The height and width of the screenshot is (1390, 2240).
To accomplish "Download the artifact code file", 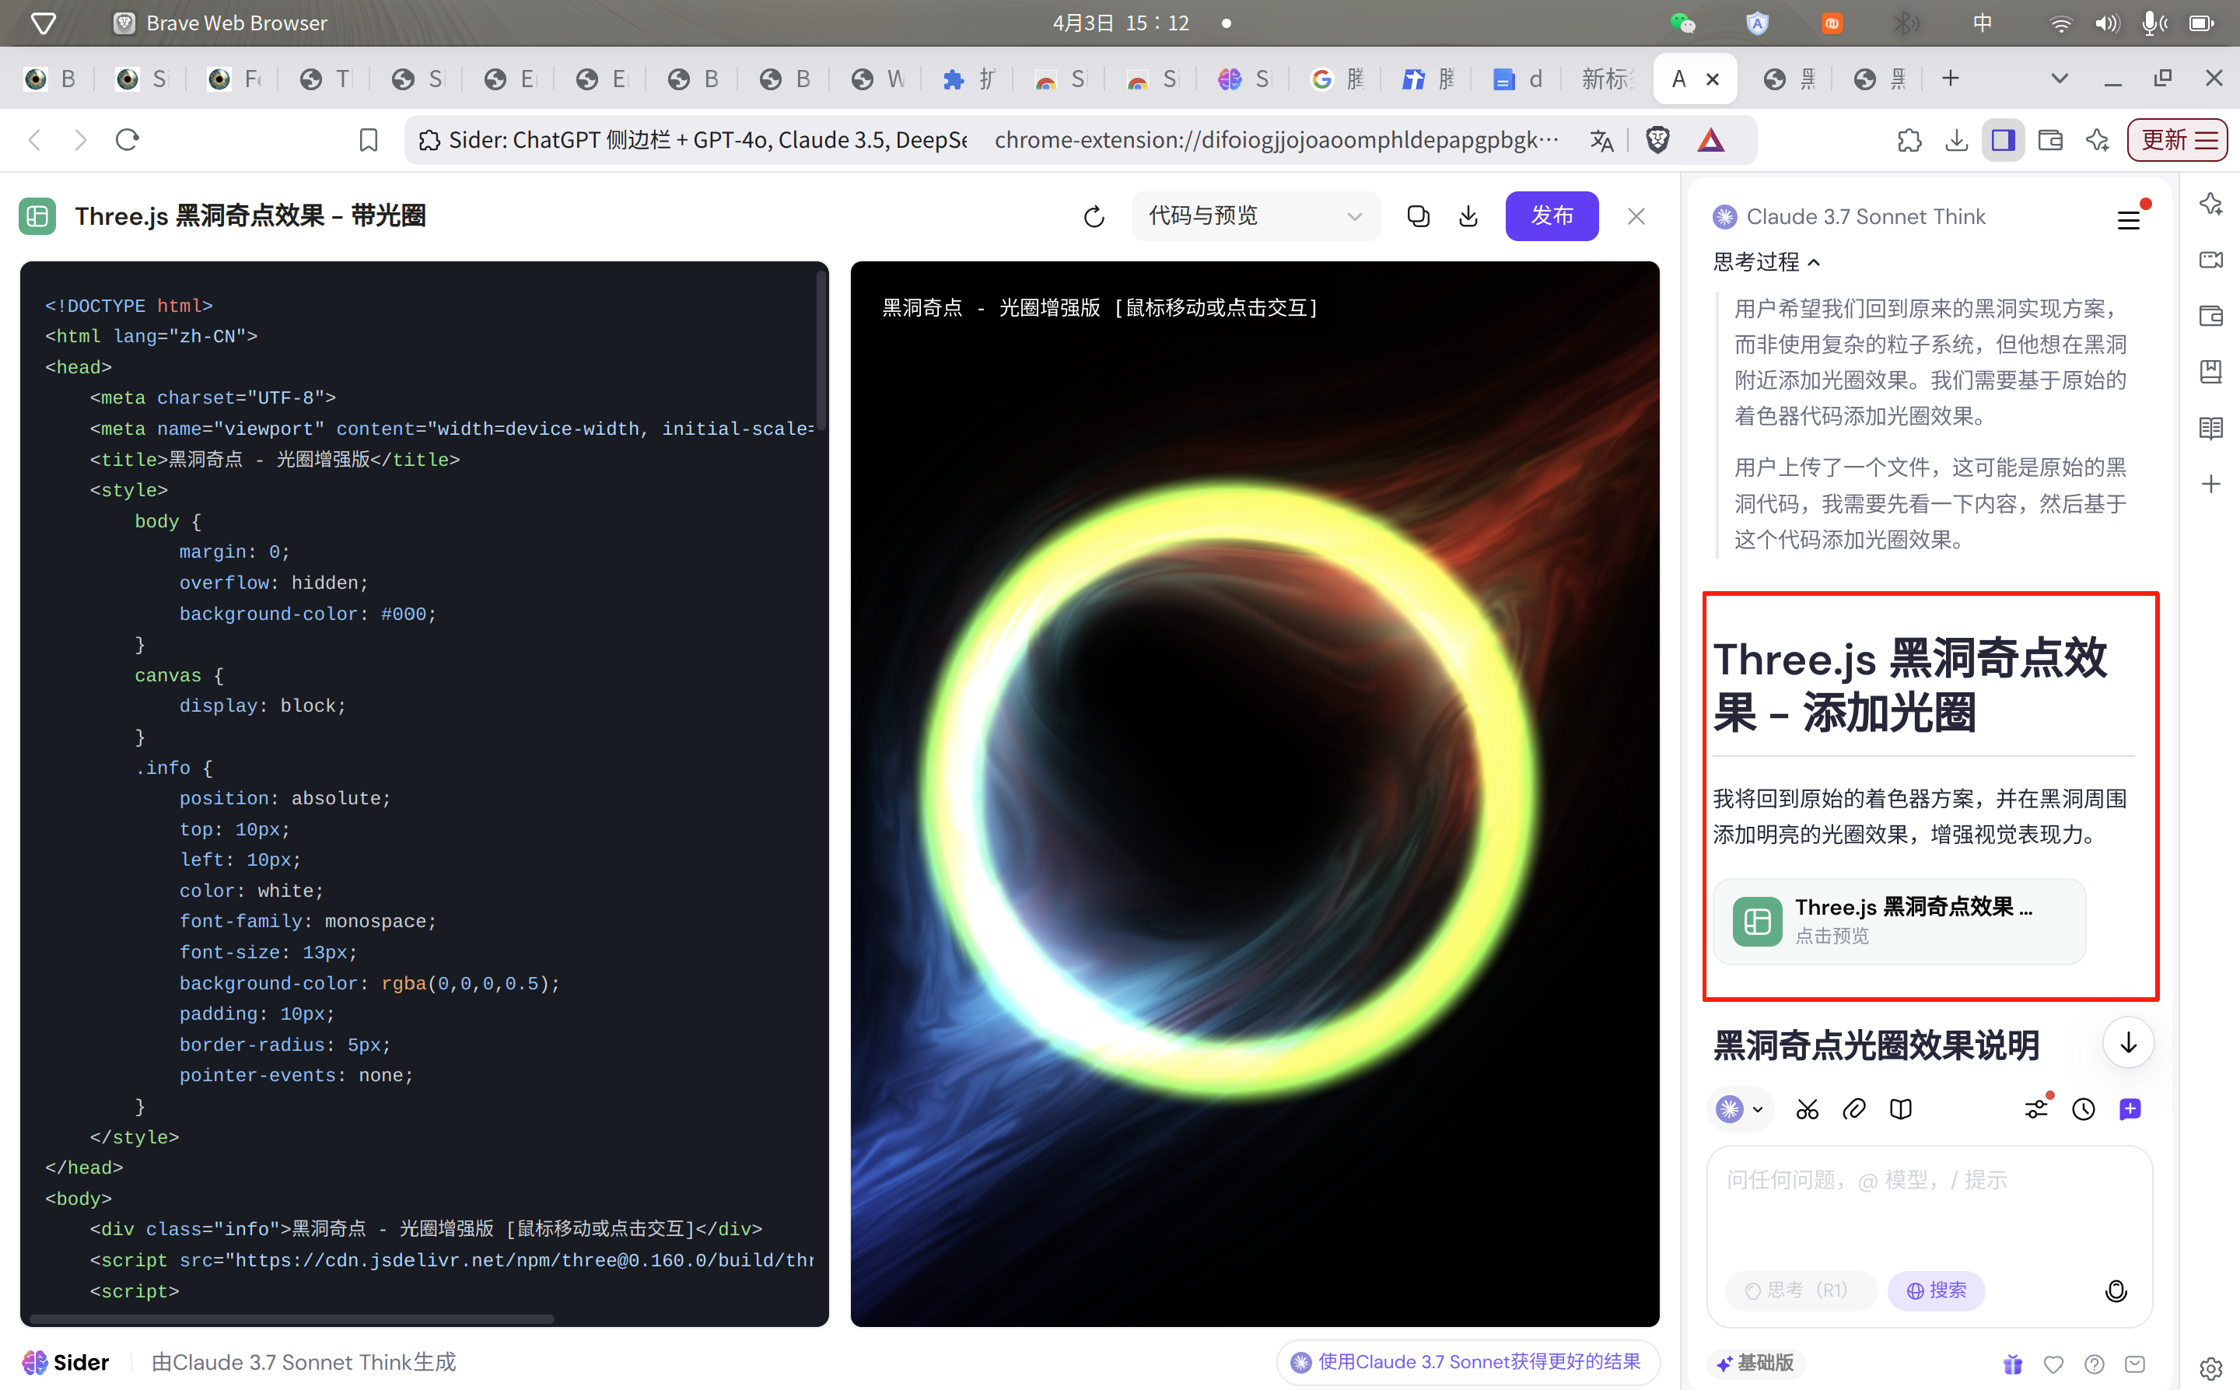I will pyautogui.click(x=1468, y=216).
